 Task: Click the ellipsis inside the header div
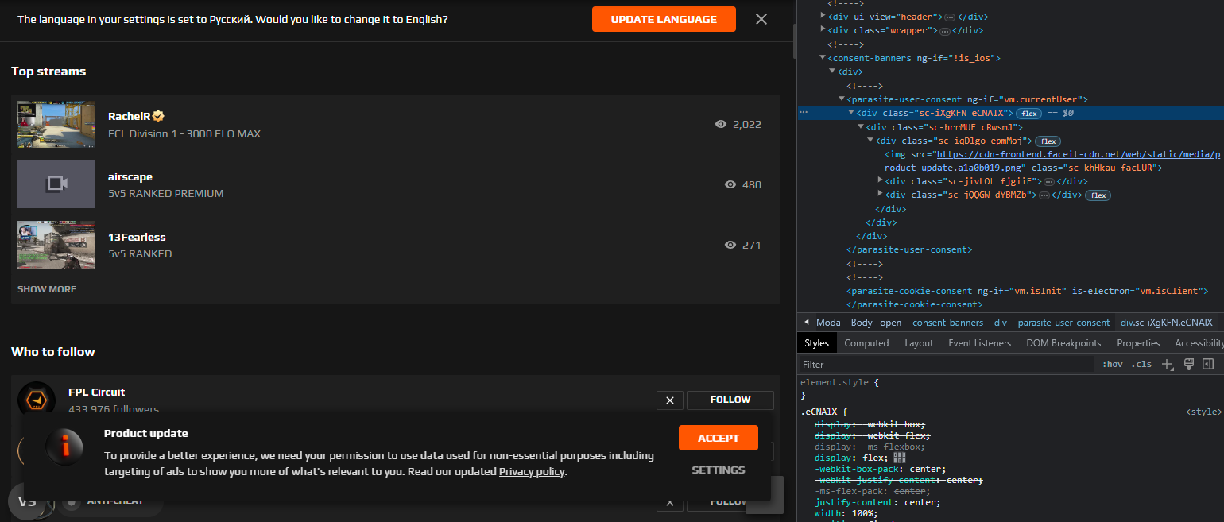(x=950, y=17)
